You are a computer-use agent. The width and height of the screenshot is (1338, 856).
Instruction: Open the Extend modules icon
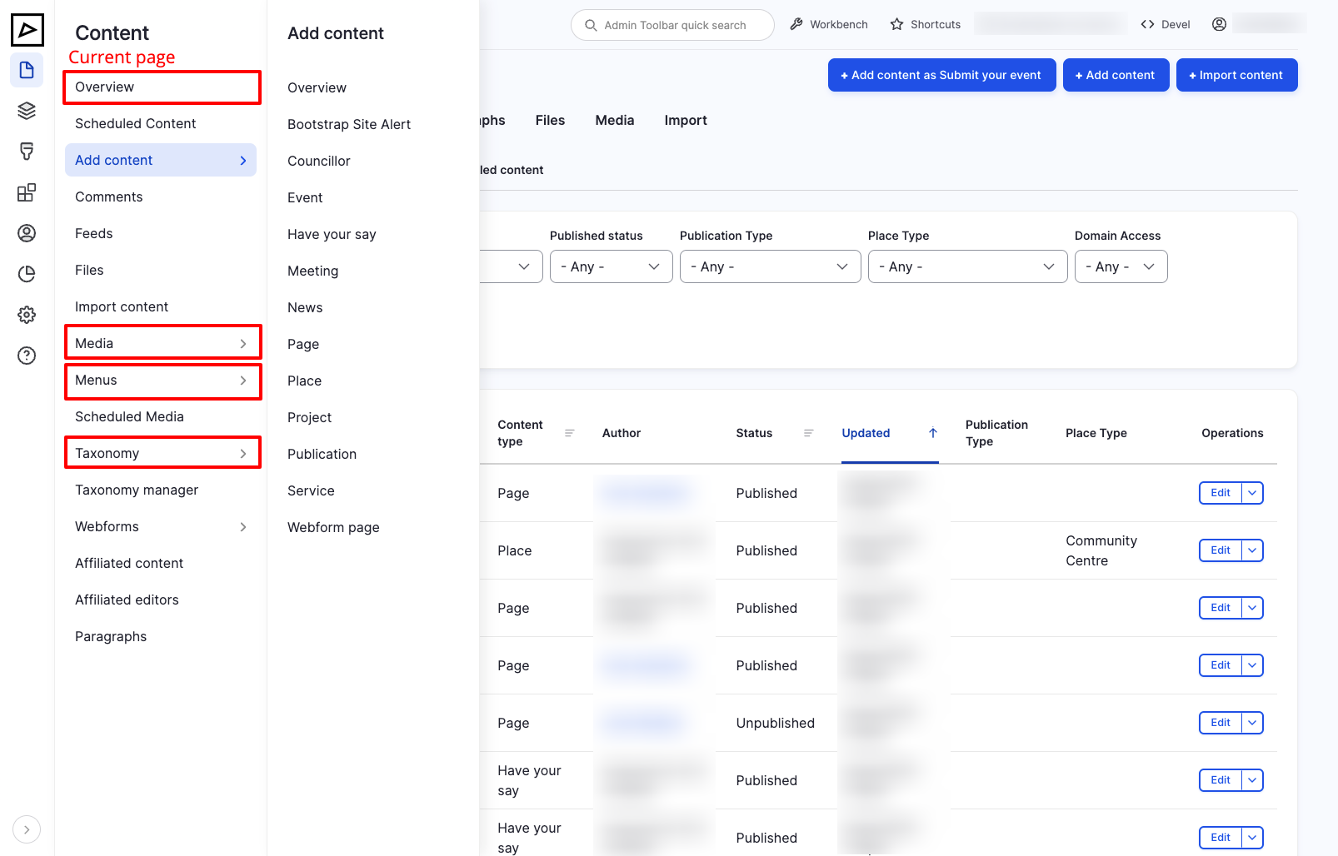pyautogui.click(x=27, y=192)
